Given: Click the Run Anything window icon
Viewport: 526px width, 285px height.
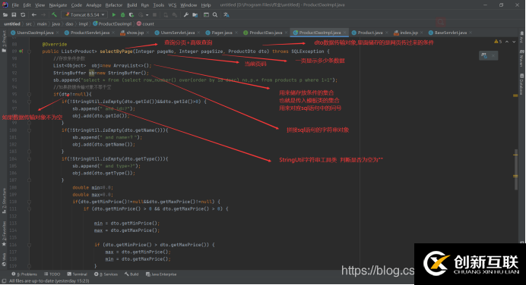Looking at the screenshot, I should (x=206, y=14).
